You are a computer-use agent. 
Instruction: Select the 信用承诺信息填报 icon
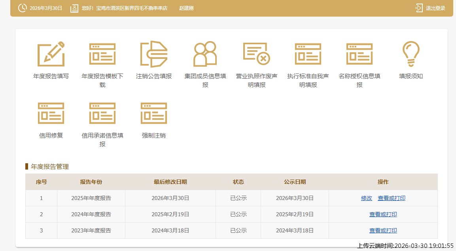tap(102, 113)
